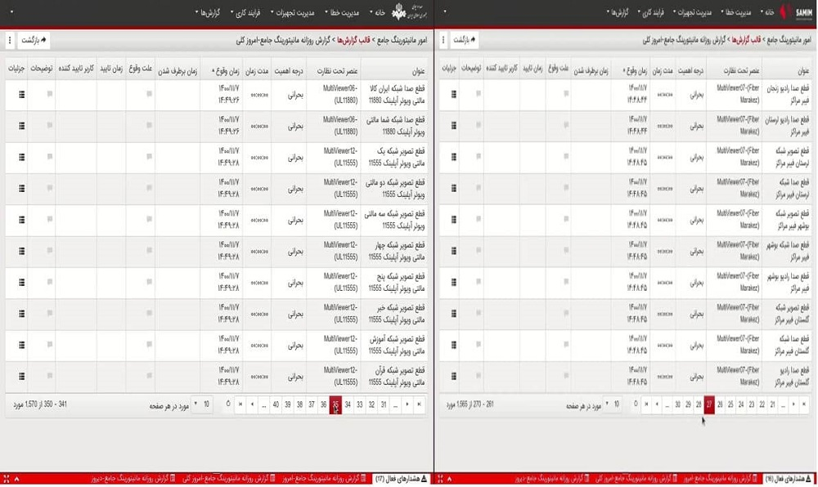Viewport: 818px width, 487px height.
Task: Open قالب گزارش‌ها breadcrumb link in left window
Action: [x=353, y=40]
